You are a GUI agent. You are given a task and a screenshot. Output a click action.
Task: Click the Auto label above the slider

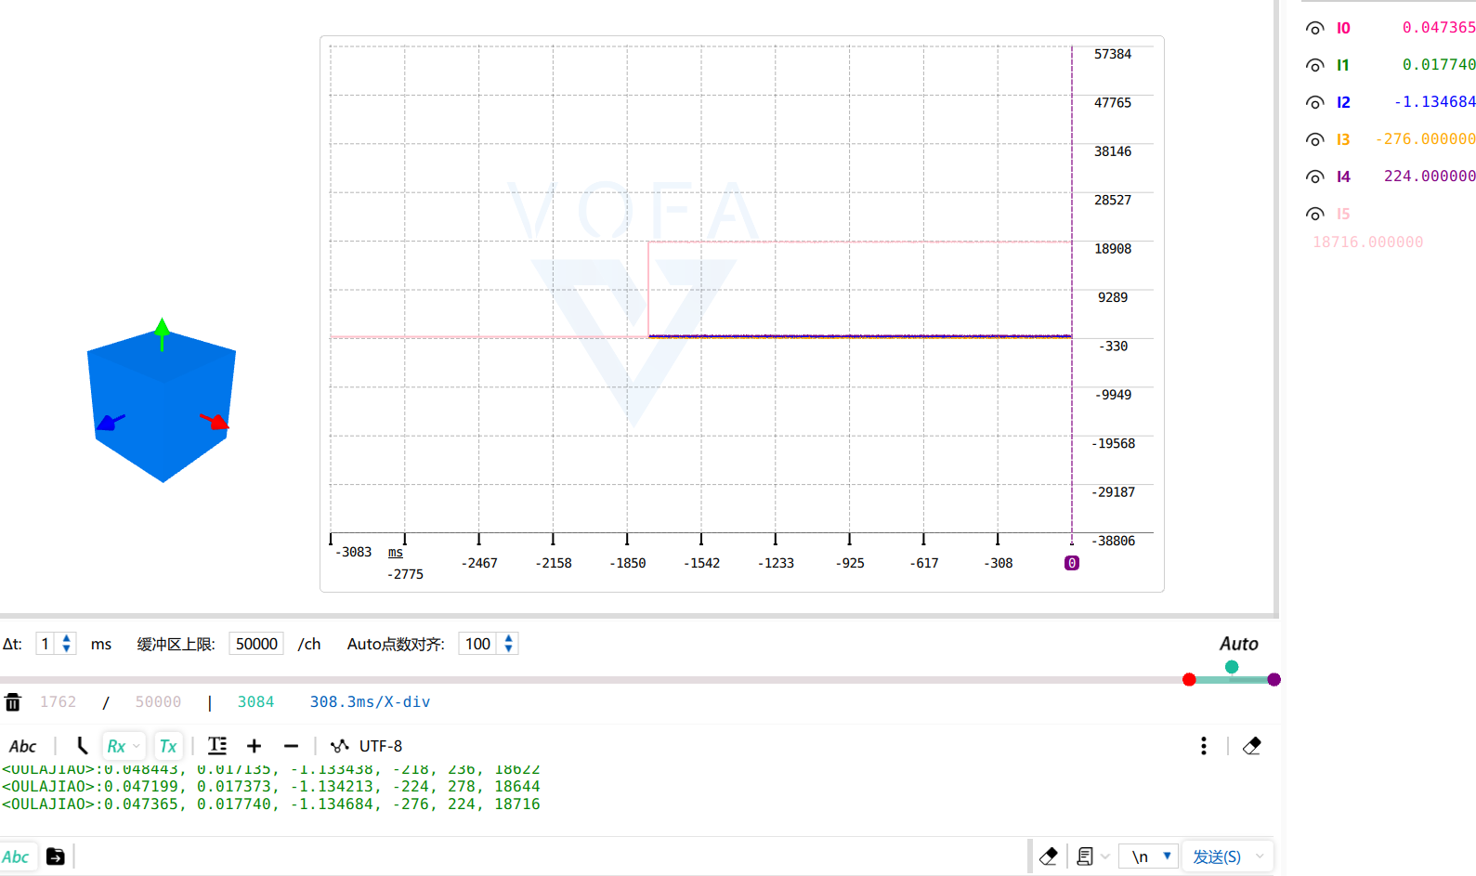[x=1239, y=644]
